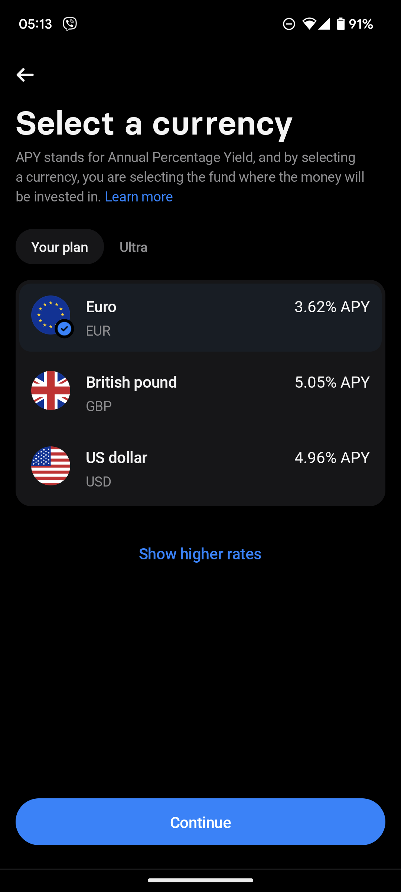Tap the Wi-Fi status icon
The height and width of the screenshot is (892, 401).
pos(309,24)
